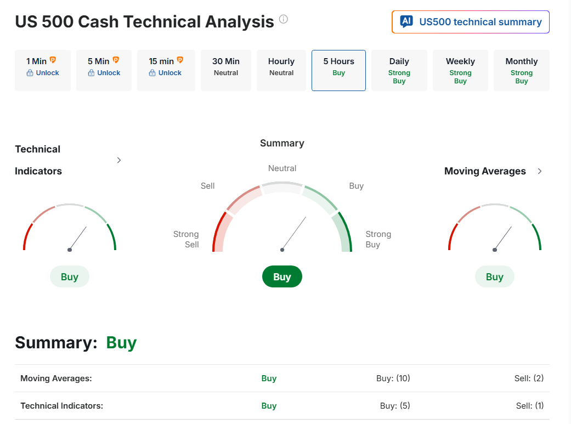Viewport: 571px width, 424px height.
Task: Click the lock icon under 15 min
Action: (x=152, y=73)
